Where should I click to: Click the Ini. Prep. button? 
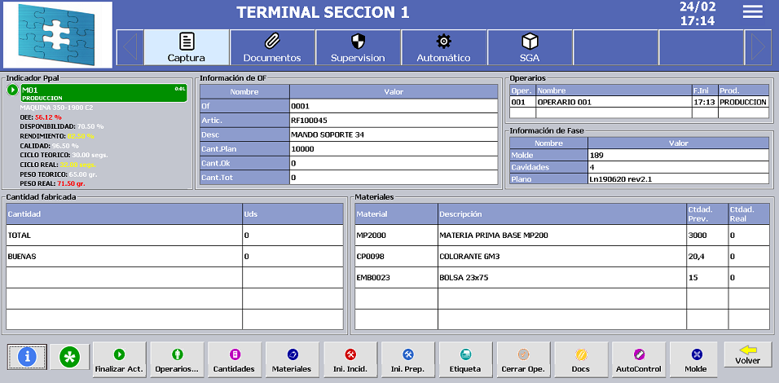pos(407,359)
